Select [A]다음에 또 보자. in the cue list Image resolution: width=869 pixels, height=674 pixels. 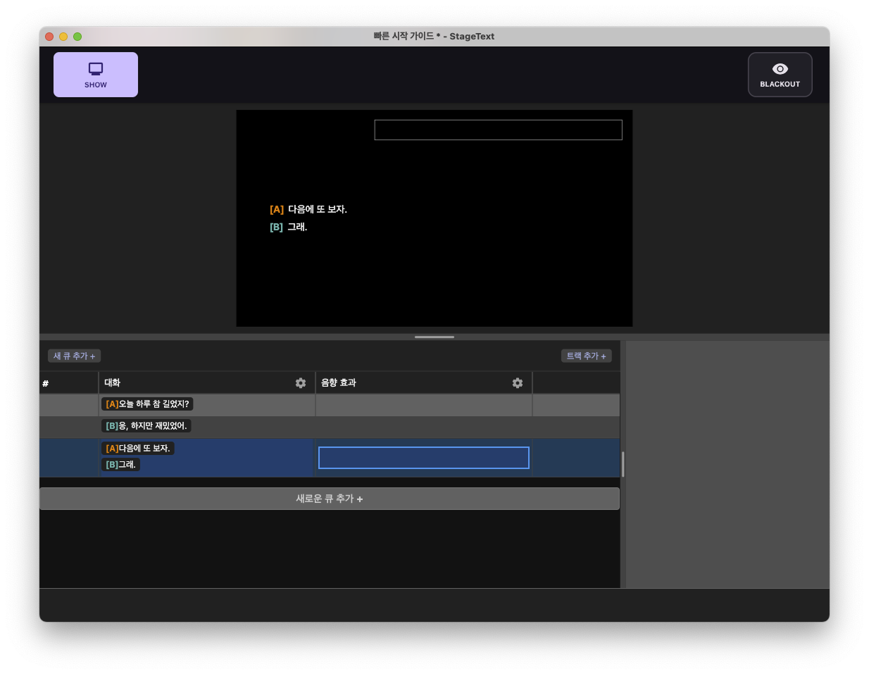[x=138, y=449]
